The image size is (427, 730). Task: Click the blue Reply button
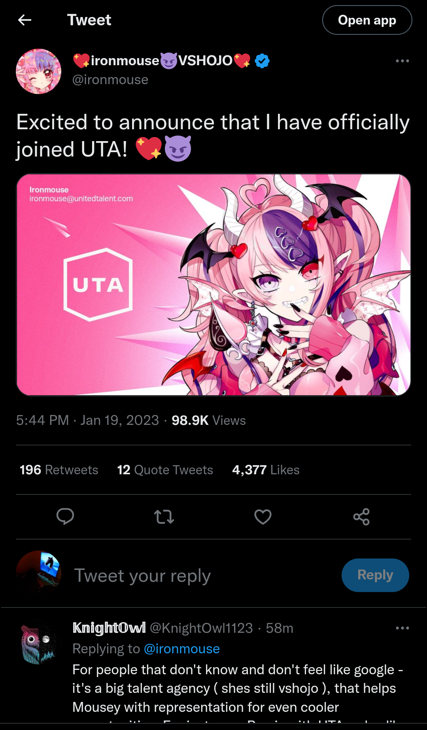[x=375, y=575]
